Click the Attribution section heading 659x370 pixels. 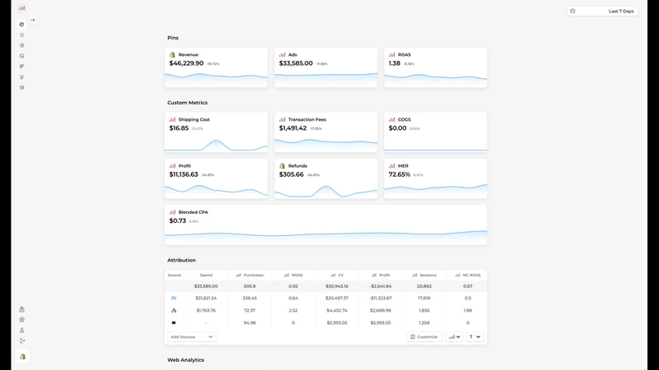point(181,260)
